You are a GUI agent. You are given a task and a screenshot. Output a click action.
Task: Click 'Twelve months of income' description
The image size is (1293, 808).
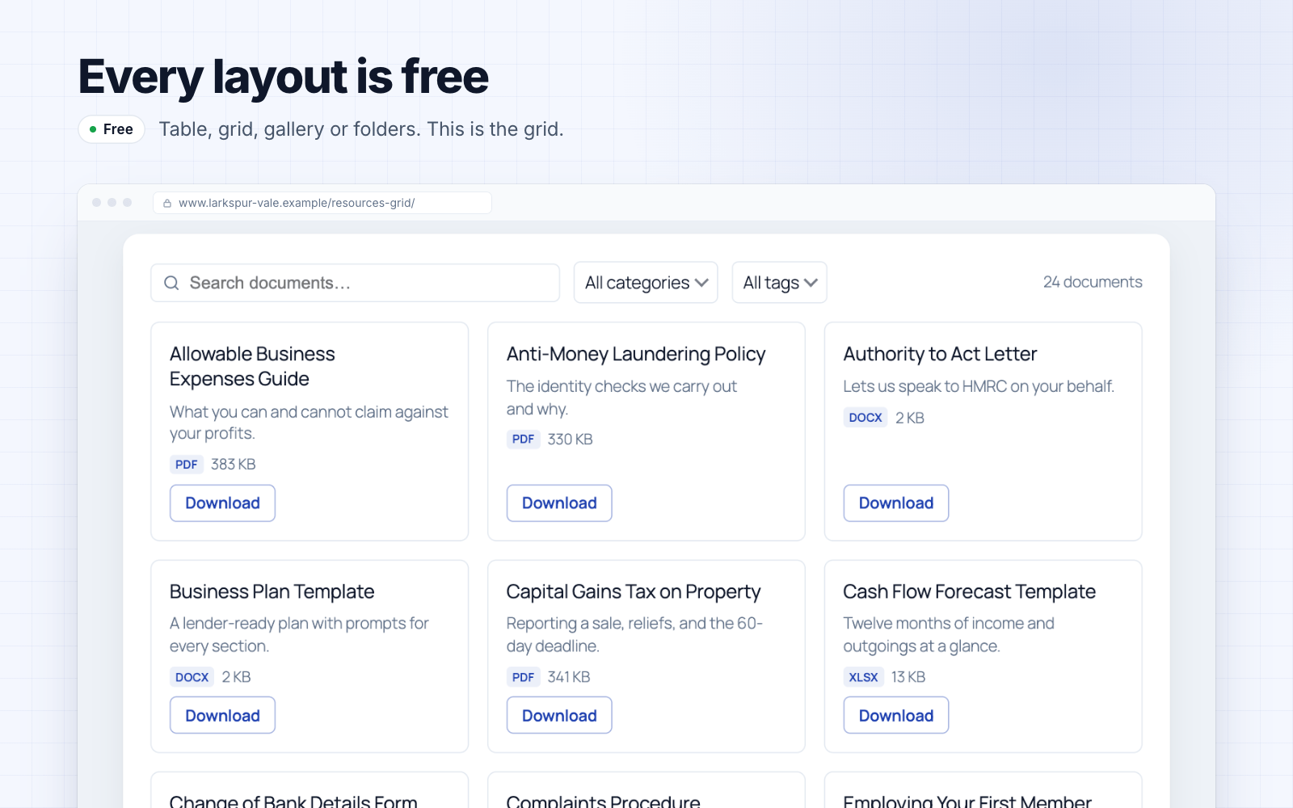click(949, 634)
